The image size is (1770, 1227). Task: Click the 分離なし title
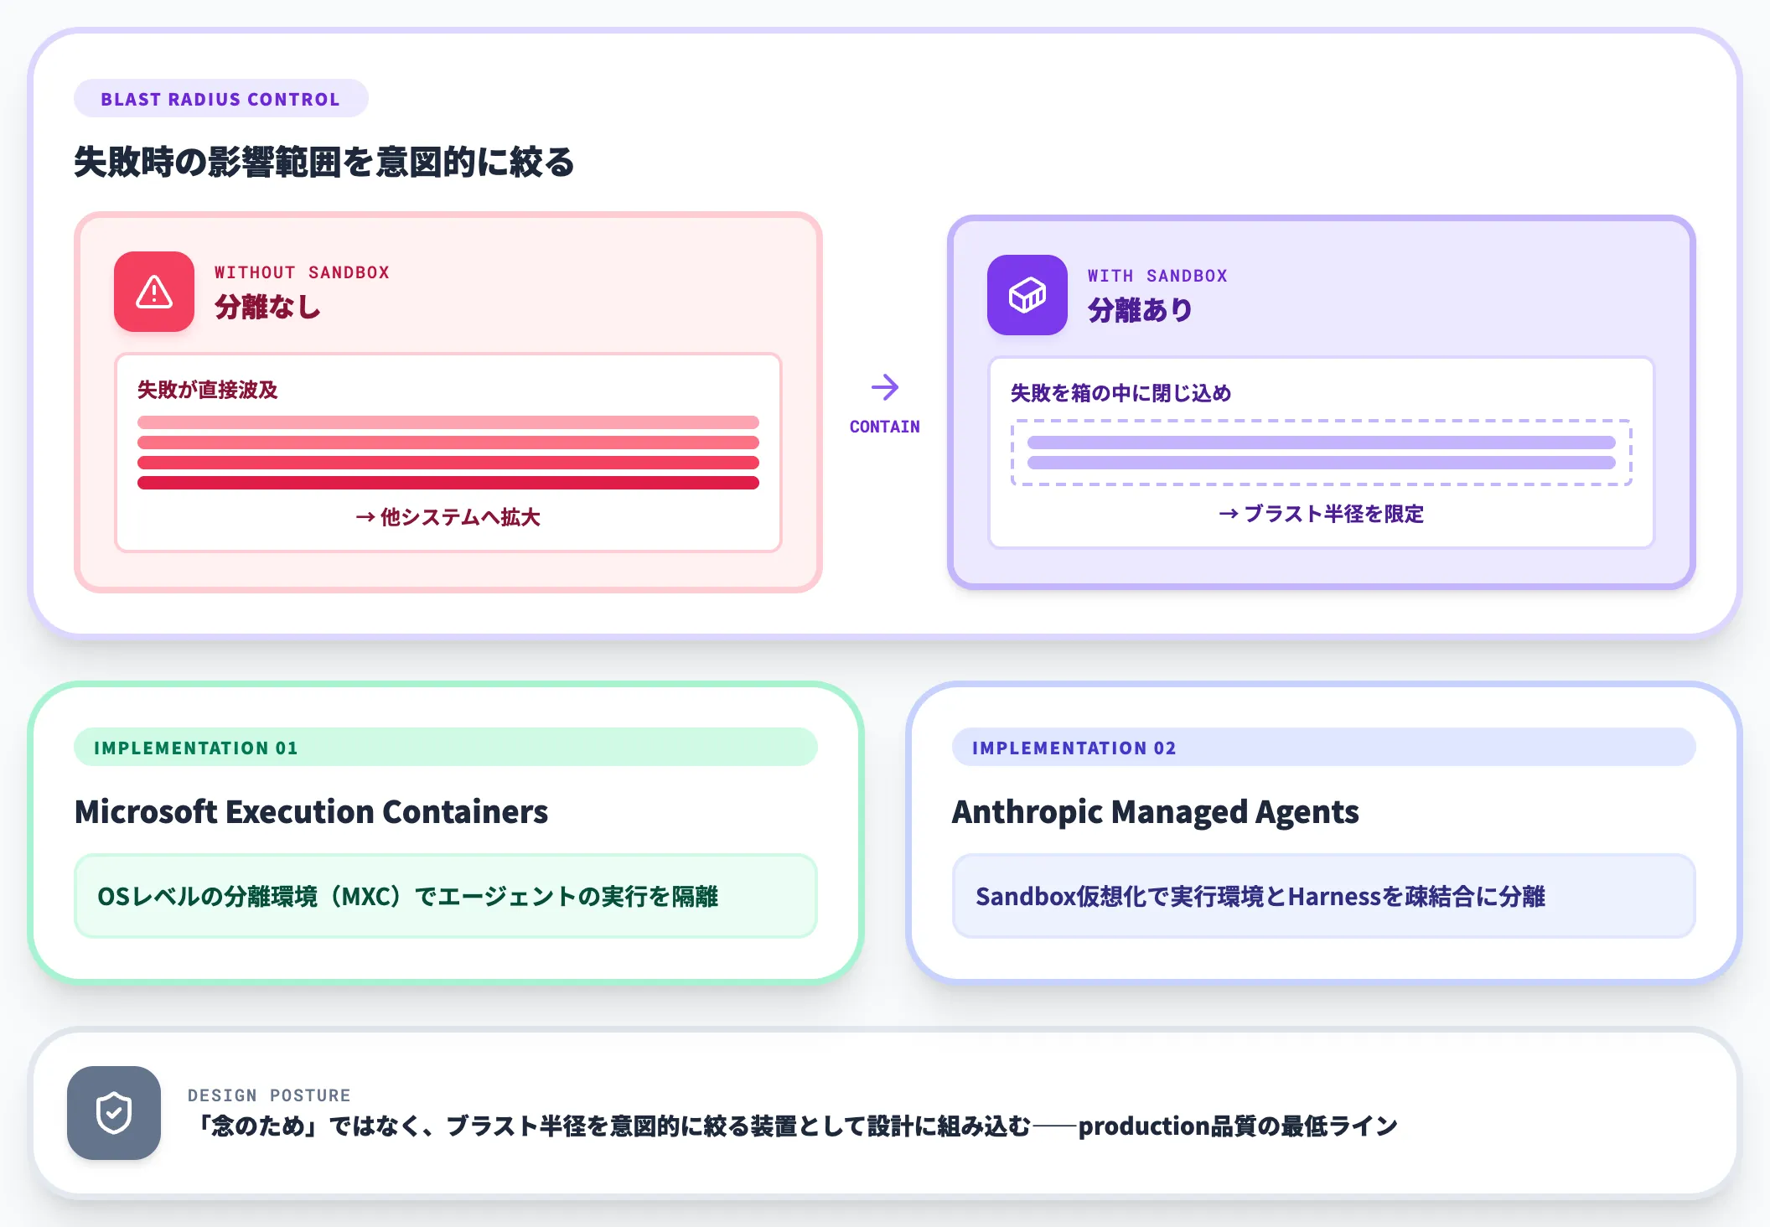268,307
